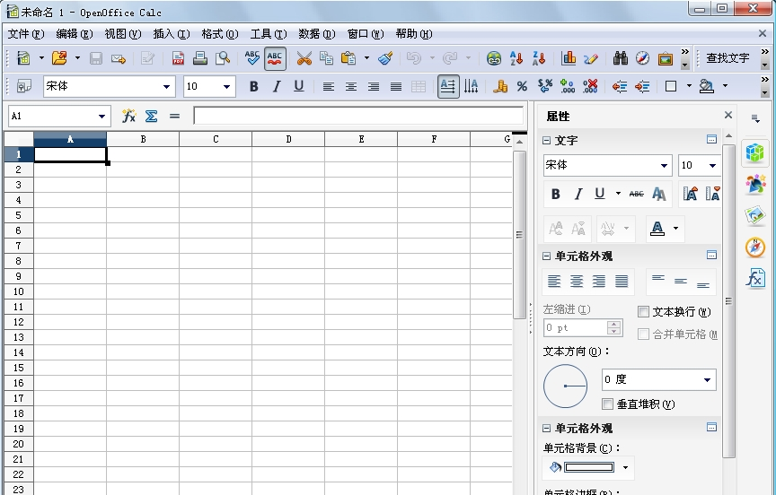Image resolution: width=776 pixels, height=495 pixels.
Task: Open the 数据 menu
Action: 317,34
